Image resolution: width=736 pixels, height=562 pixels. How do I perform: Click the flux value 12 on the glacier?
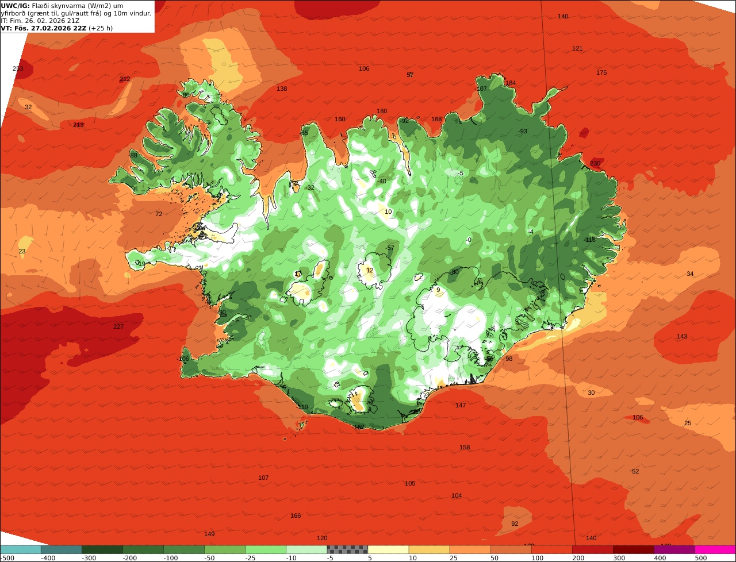(370, 270)
